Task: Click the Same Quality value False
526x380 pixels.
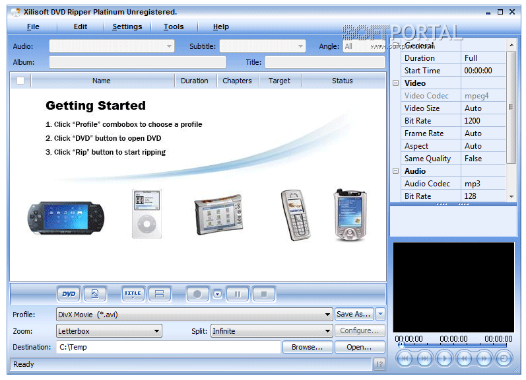Action: 483,158
